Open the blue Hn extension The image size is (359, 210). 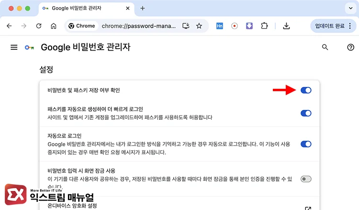pos(220,26)
